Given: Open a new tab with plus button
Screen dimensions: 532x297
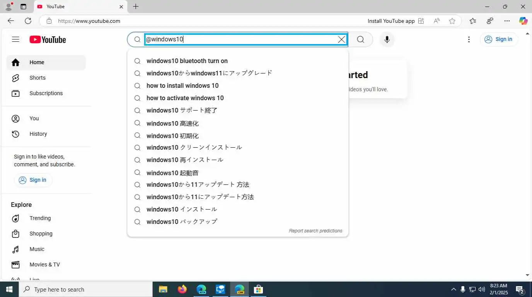Looking at the screenshot, I should coord(136,7).
